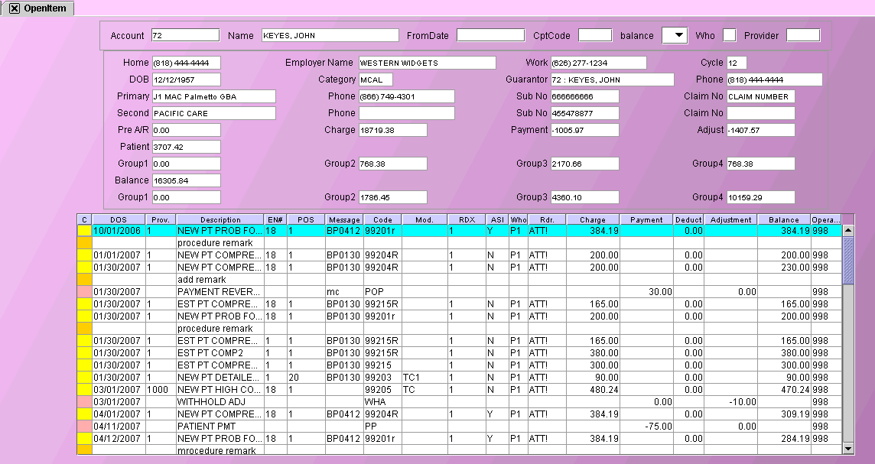Viewport: 875px width, 464px height.
Task: Click the Work phone field
Action: pos(599,63)
